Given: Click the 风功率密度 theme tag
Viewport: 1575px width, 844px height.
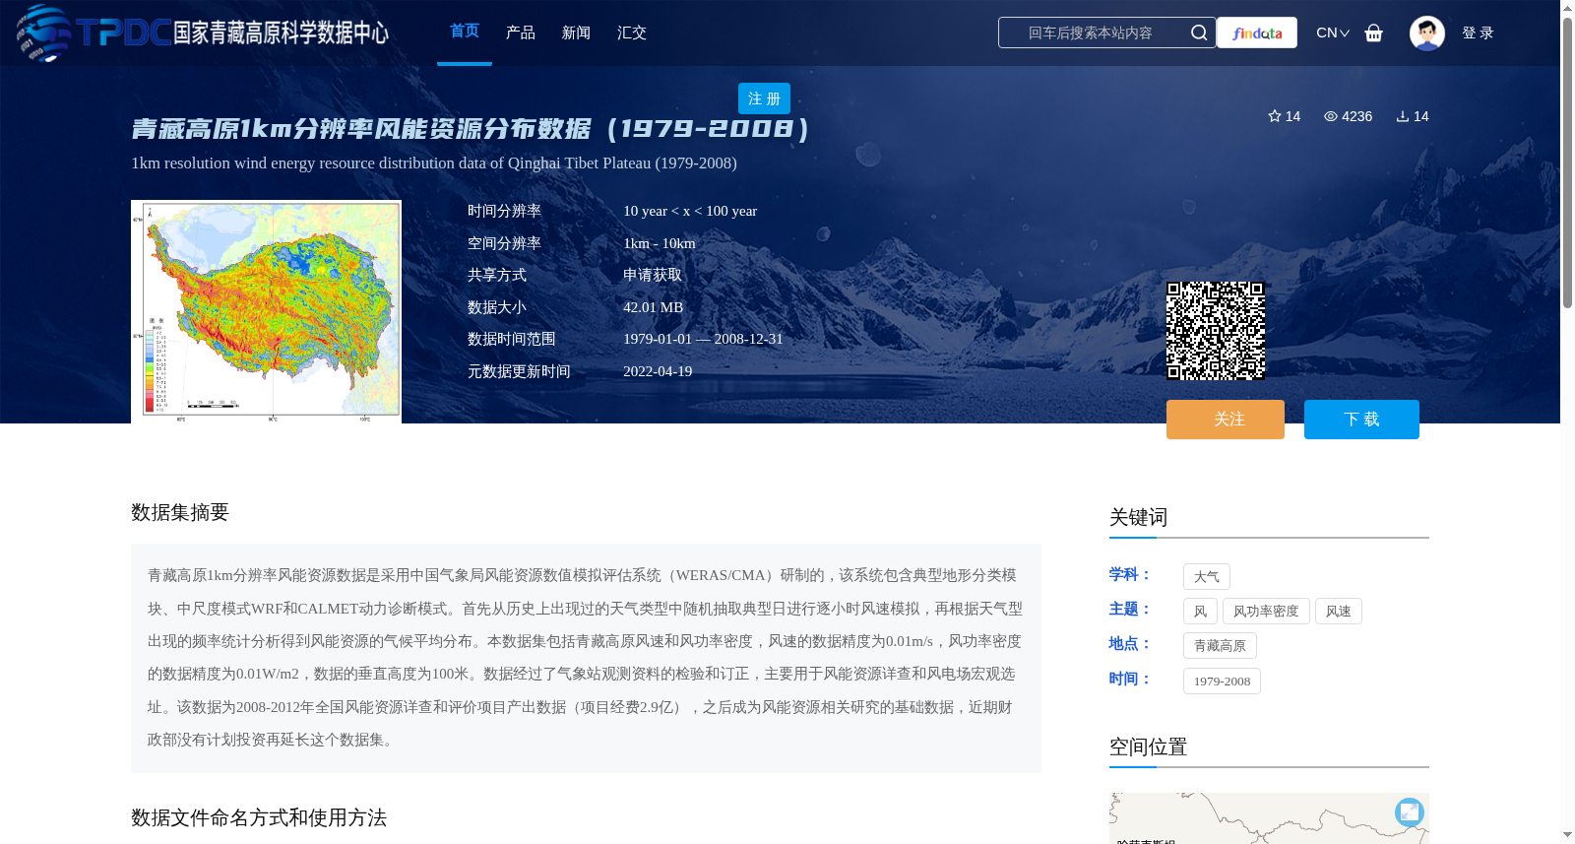Looking at the screenshot, I should coord(1266,612).
